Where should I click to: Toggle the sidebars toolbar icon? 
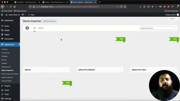tap(148, 7)
